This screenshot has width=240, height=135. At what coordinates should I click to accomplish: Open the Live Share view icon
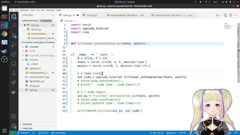pyautogui.click(x=13, y=82)
